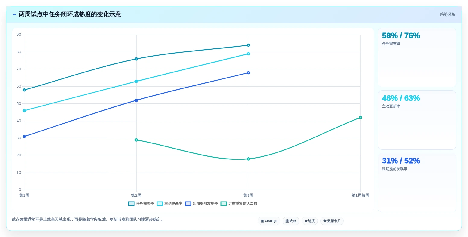Click the chart title 两周试点中任务闭环成熟度的变化示意
This screenshot has width=468, height=237.
[70, 14]
